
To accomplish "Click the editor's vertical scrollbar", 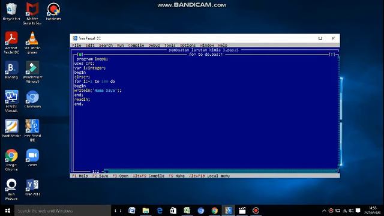I will point(338,113).
